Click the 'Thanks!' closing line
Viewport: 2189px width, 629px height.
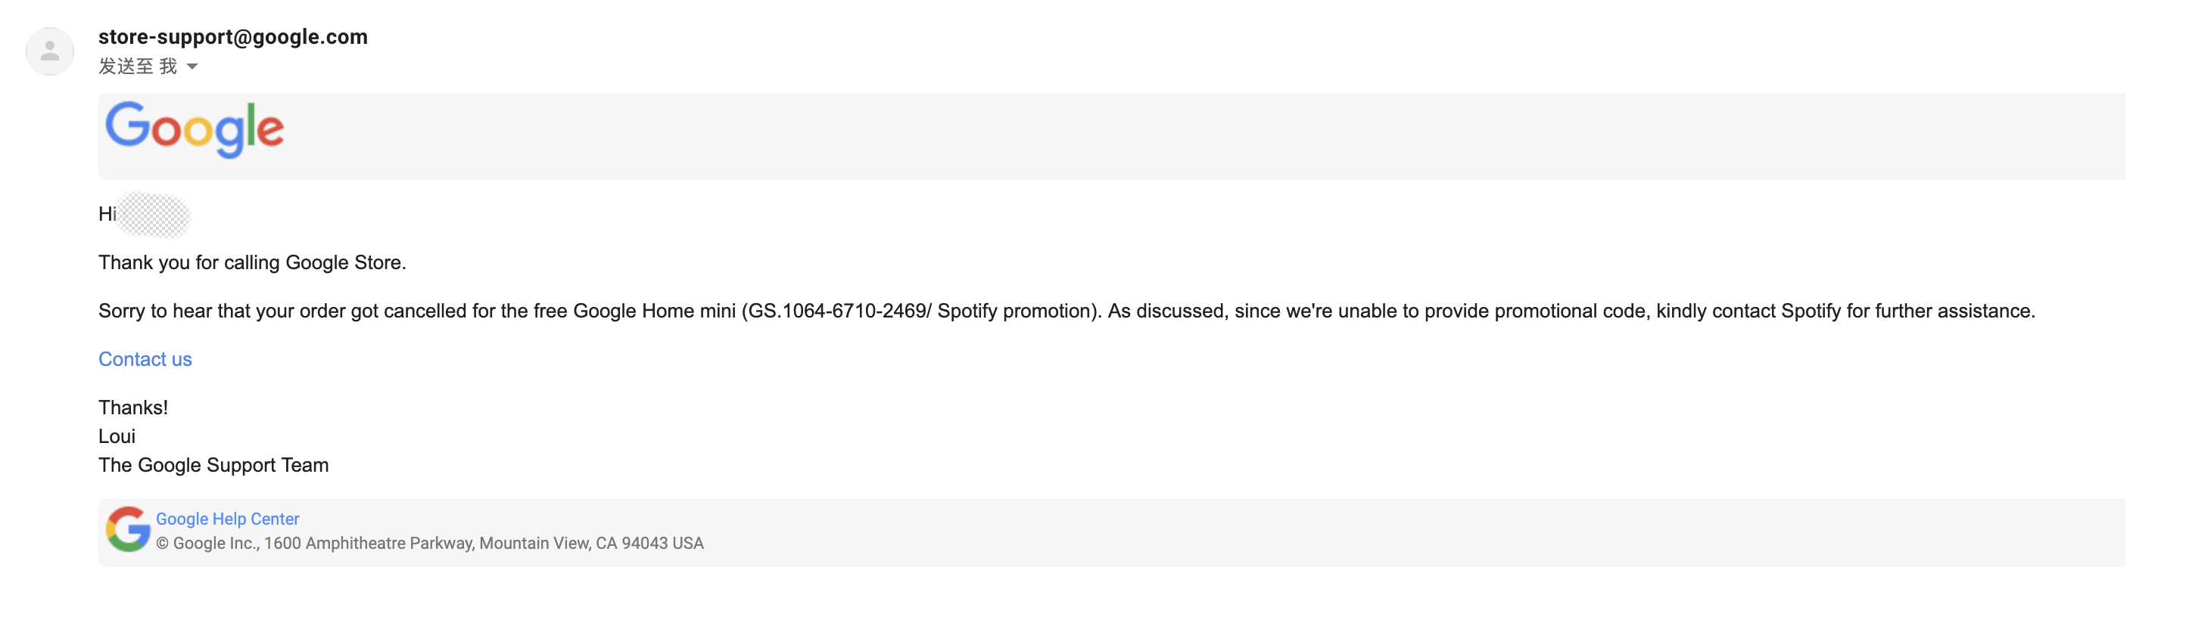coord(133,407)
